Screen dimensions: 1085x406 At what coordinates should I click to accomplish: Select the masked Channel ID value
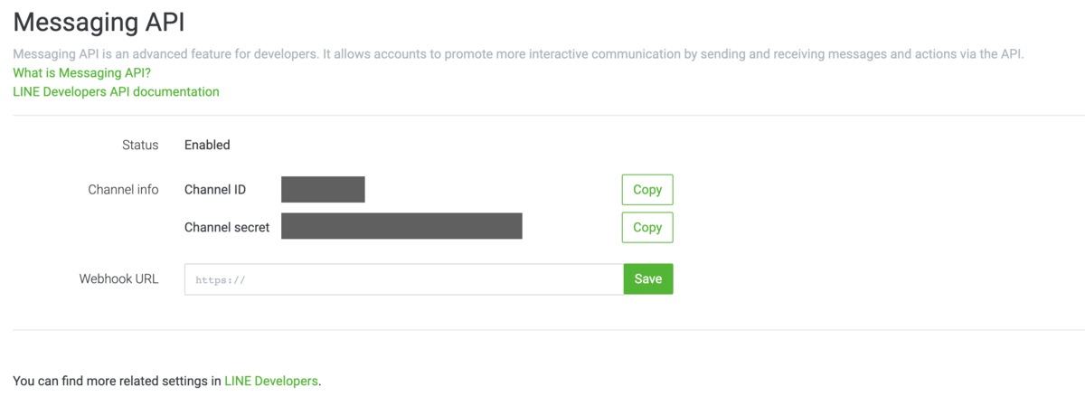323,190
